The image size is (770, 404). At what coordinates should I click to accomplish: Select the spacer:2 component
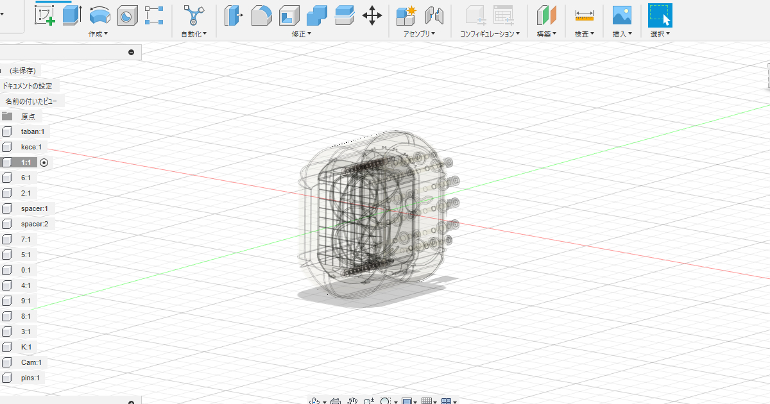(35, 224)
